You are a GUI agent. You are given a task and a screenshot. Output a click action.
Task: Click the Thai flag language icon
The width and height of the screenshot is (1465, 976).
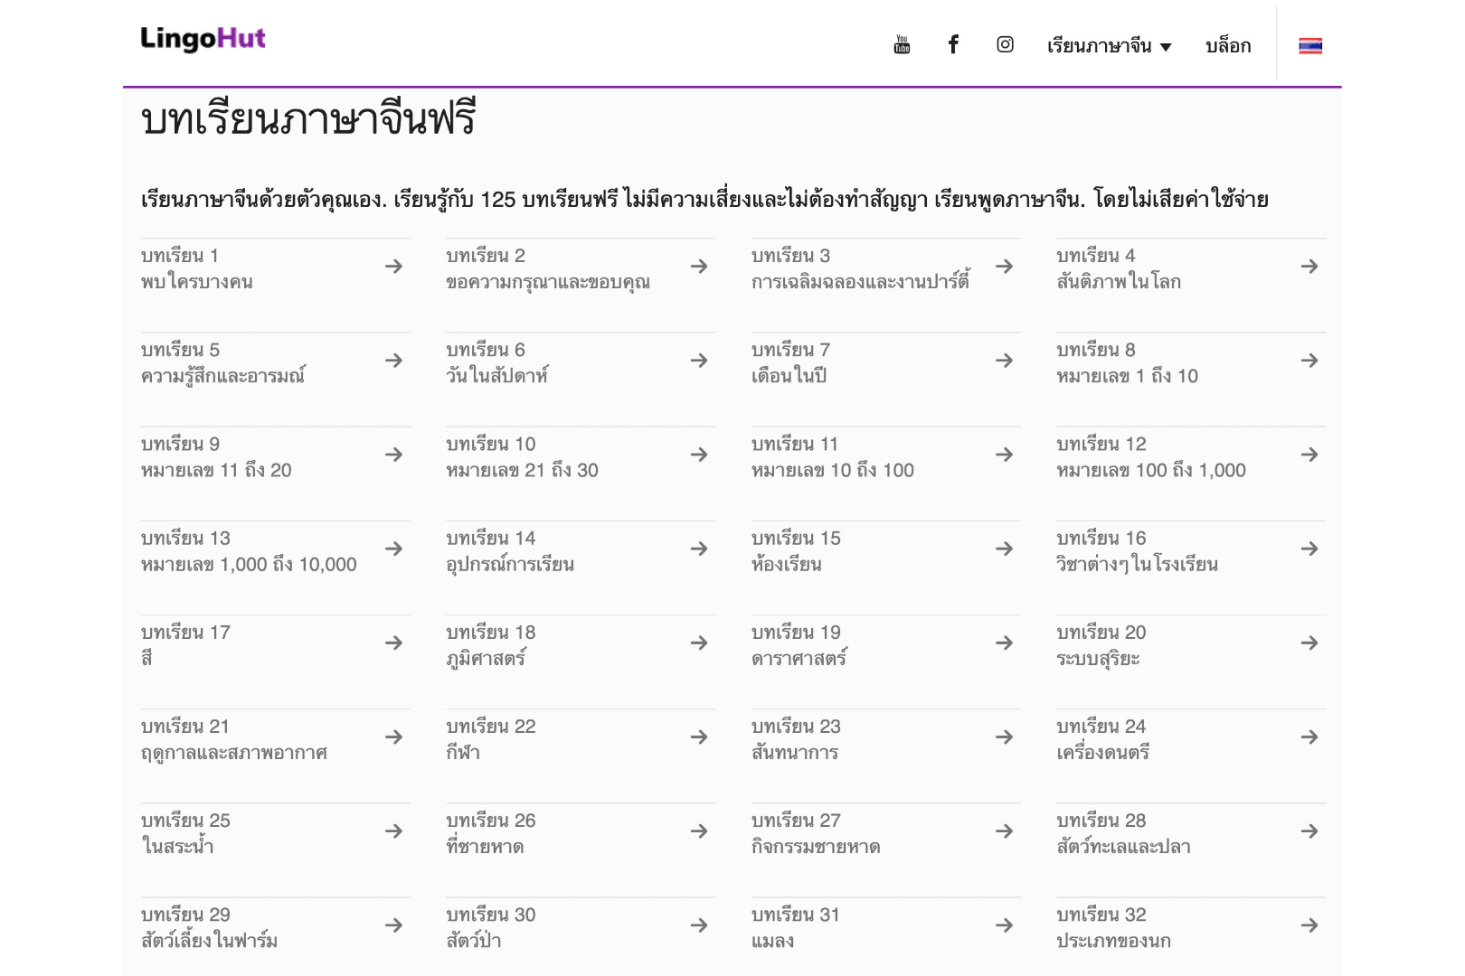click(x=1310, y=46)
